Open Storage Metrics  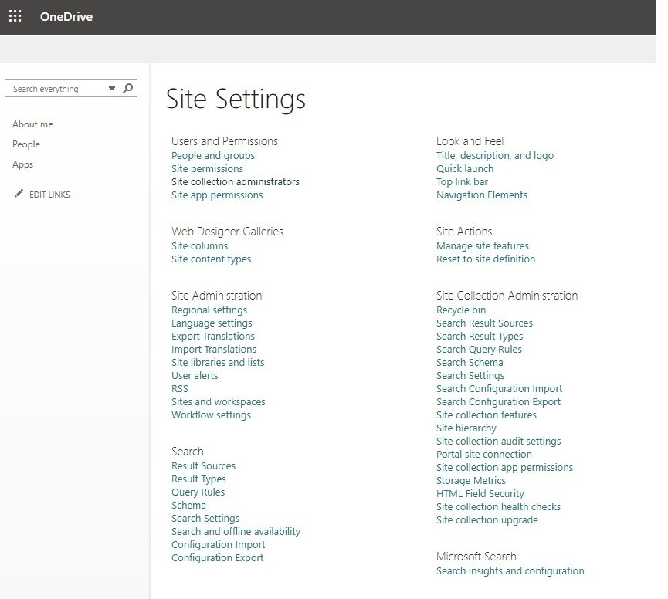pyautogui.click(x=471, y=481)
